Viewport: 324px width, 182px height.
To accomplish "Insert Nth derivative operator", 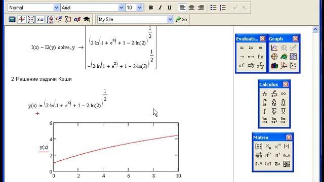I will [274, 94].
